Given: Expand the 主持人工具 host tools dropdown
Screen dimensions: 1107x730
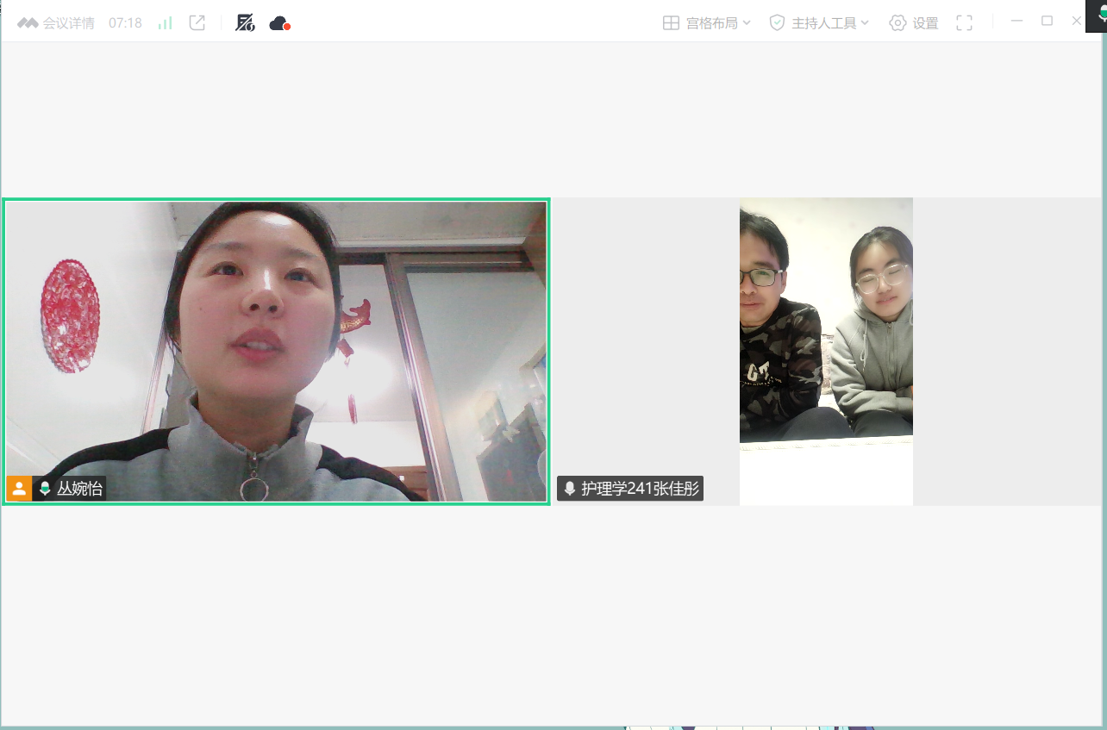Looking at the screenshot, I should [829, 23].
